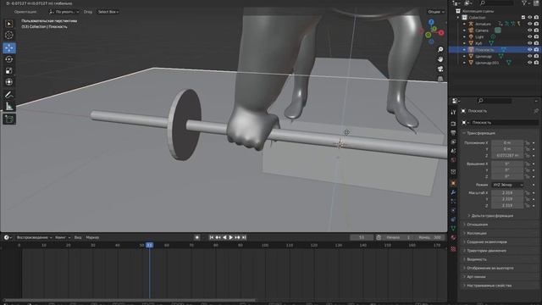Pin the Плоскость properties with pin icon
542x305 pixels.
coord(536,111)
